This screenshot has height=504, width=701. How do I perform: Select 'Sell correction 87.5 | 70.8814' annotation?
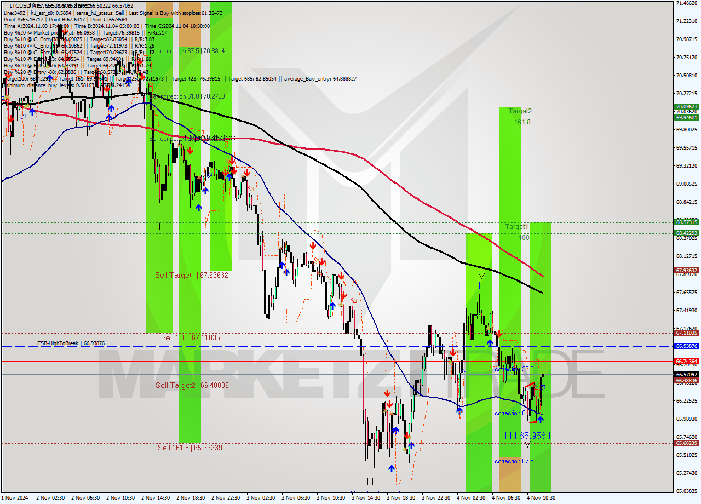(187, 51)
